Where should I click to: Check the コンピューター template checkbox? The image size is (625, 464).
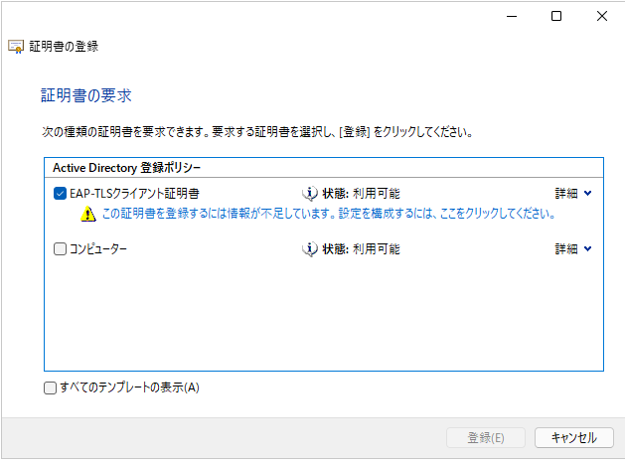(60, 249)
